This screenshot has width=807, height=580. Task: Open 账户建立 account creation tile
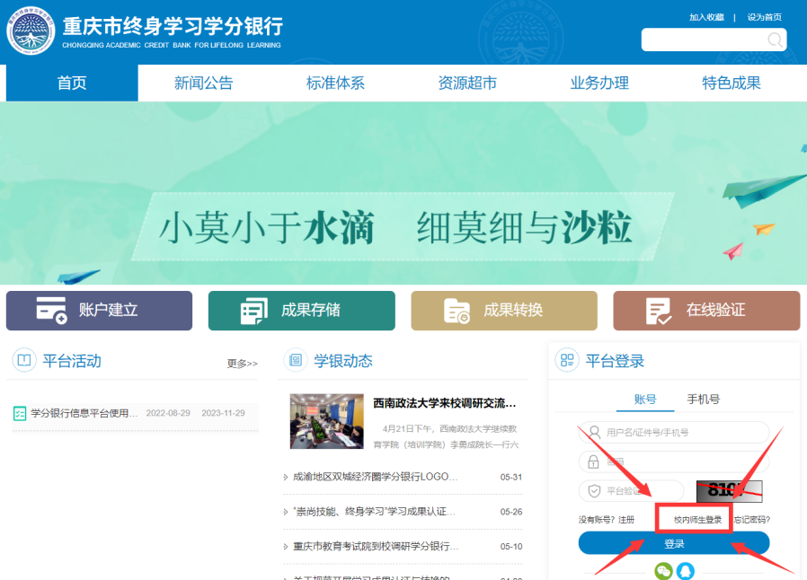(x=99, y=311)
